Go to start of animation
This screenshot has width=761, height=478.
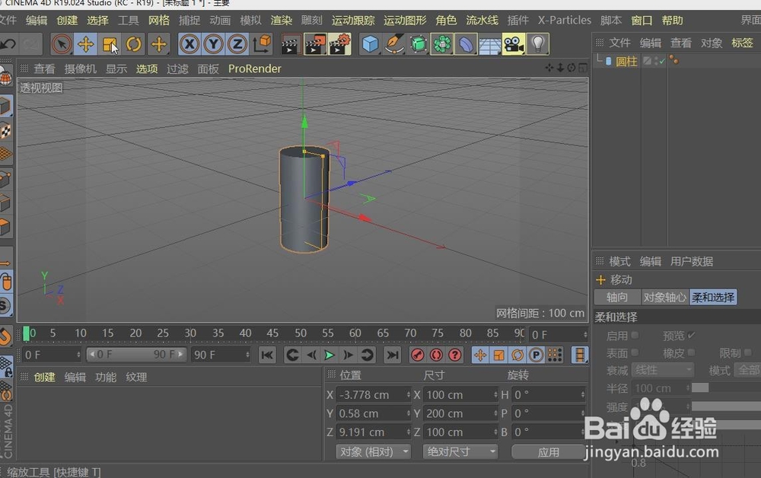coord(267,355)
